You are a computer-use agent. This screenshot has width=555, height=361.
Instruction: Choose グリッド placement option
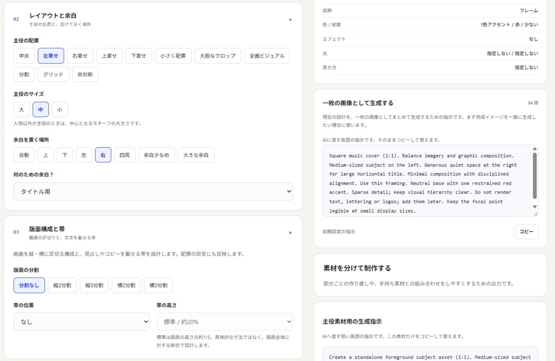click(x=54, y=75)
